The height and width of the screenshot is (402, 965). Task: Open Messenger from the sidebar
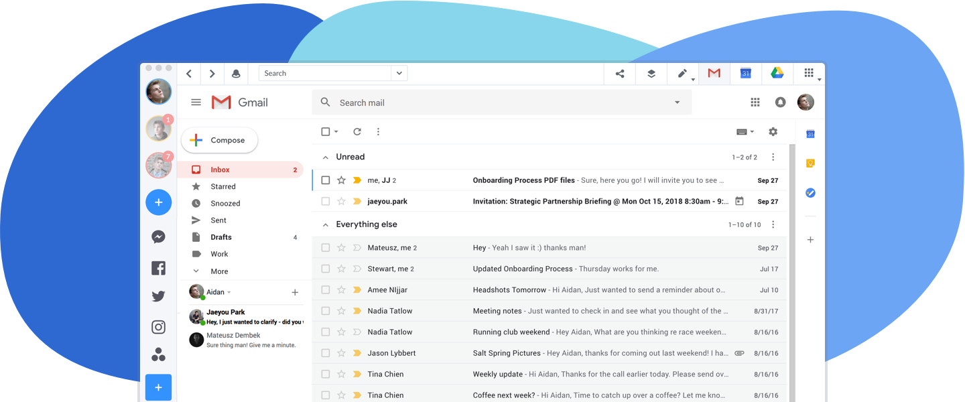click(x=159, y=237)
